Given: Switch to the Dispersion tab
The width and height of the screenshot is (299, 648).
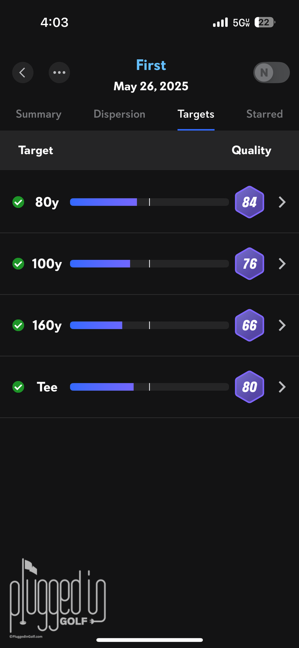Looking at the screenshot, I should (x=119, y=114).
